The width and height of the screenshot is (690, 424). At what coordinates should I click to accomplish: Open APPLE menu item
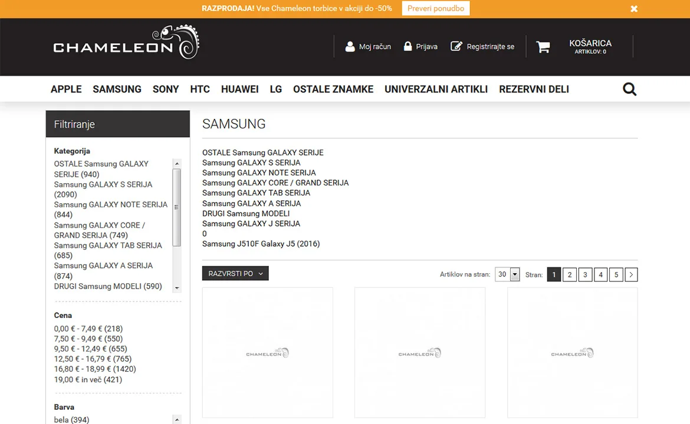coord(66,89)
